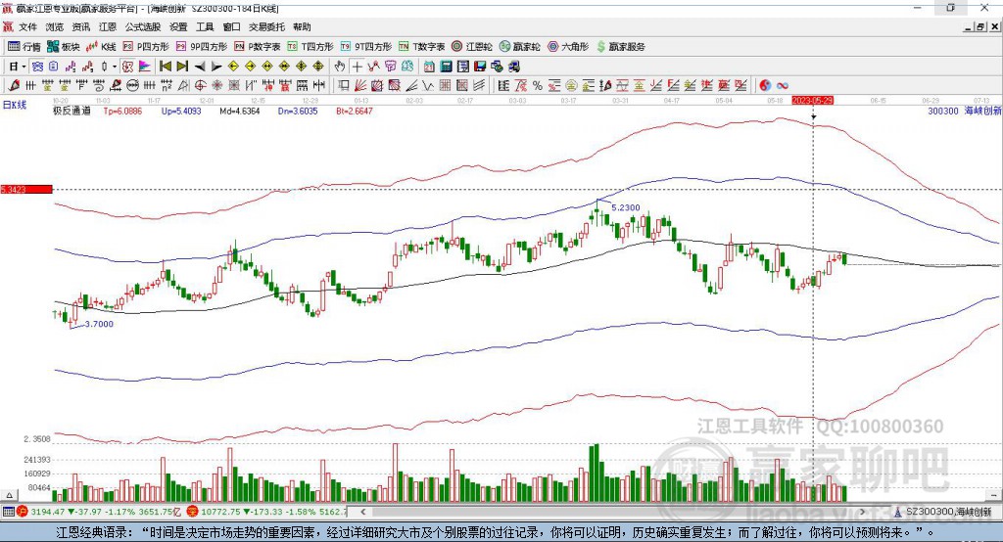Viewport: 1003px width, 542px height.
Task: Toggle the crosshair cursor tool
Action: (358, 66)
